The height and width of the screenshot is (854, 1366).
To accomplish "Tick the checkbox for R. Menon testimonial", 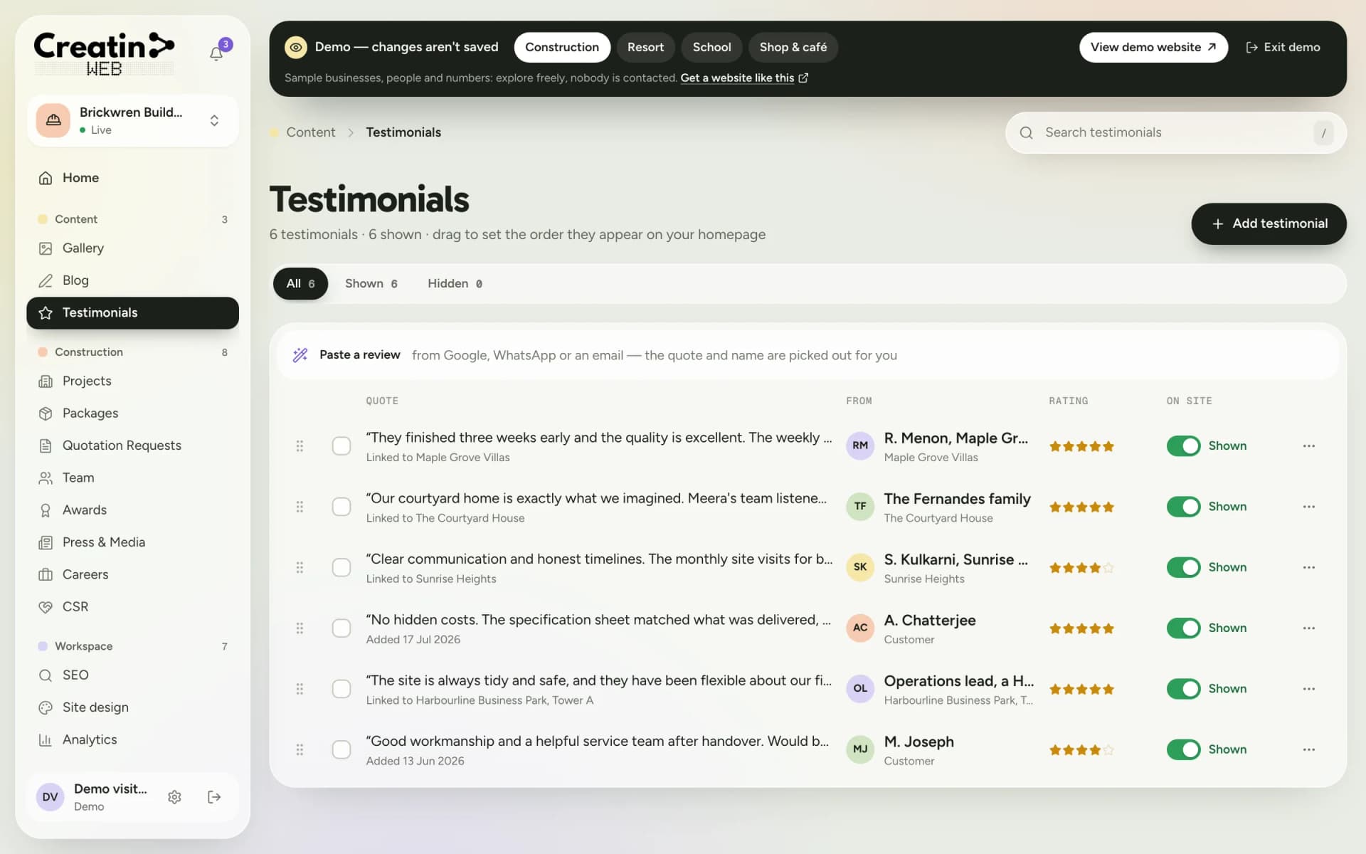I will tap(341, 446).
